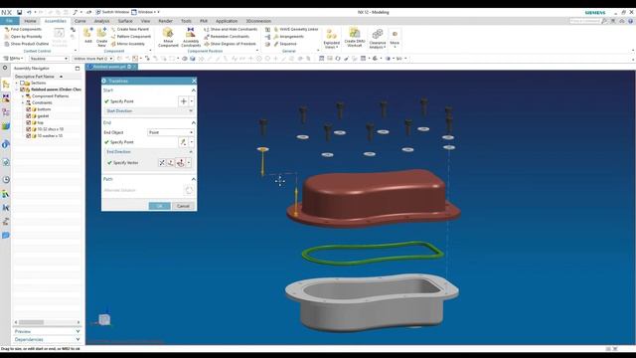
Task: Open the End Object Point dropdown
Action: pos(170,132)
